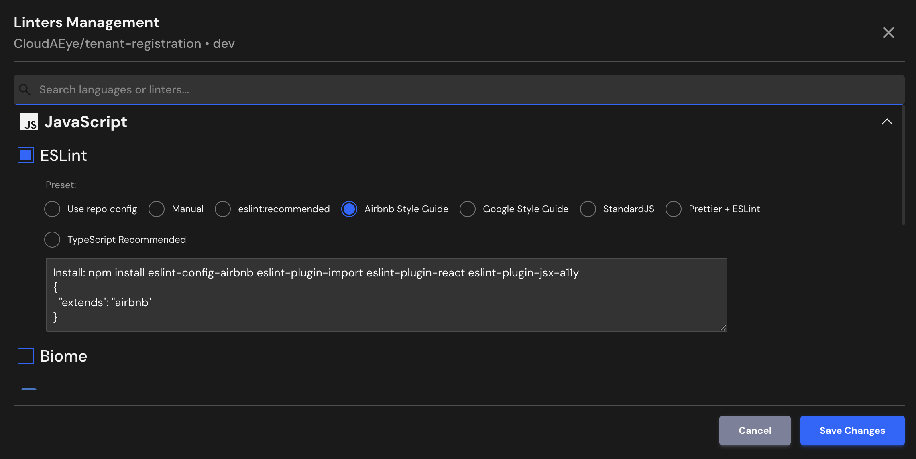
Task: Click the JavaScript JS logo icon
Action: click(29, 122)
